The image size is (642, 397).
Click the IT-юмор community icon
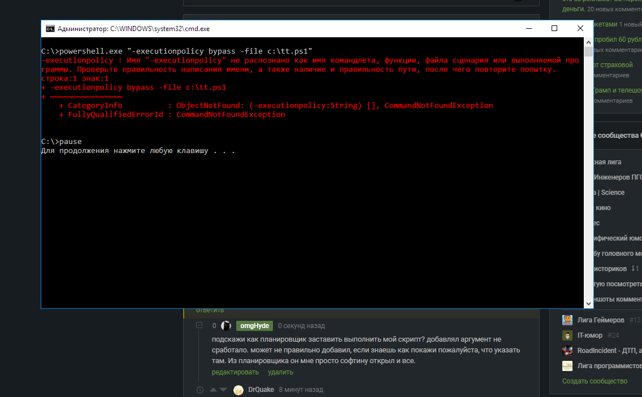[x=567, y=335]
